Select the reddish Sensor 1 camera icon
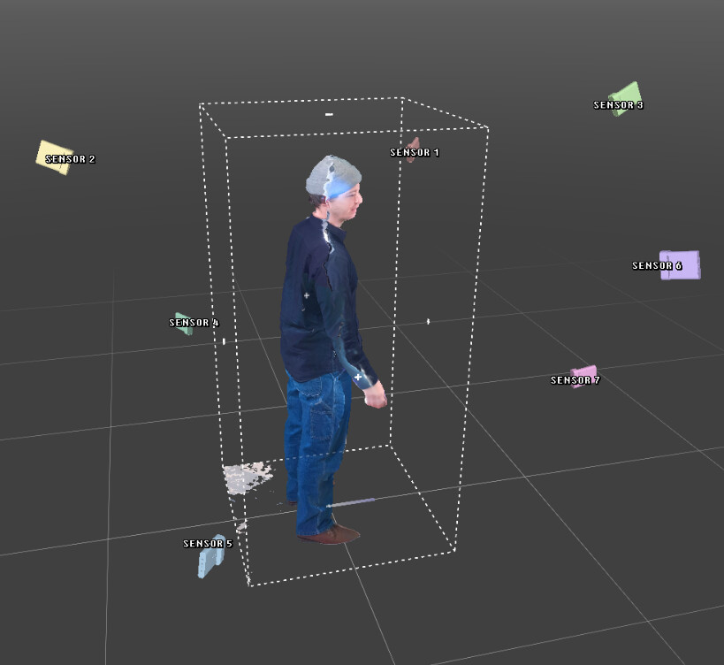The image size is (724, 665). pos(412,143)
